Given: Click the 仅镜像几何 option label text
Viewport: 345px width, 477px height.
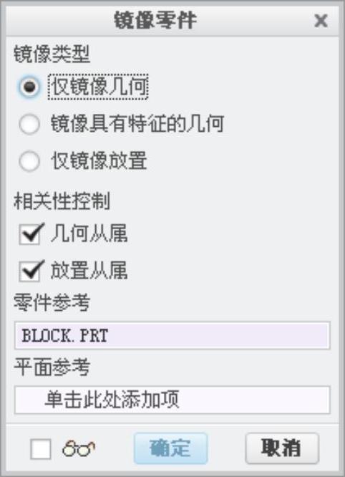Looking at the screenshot, I should pyautogui.click(x=98, y=87).
